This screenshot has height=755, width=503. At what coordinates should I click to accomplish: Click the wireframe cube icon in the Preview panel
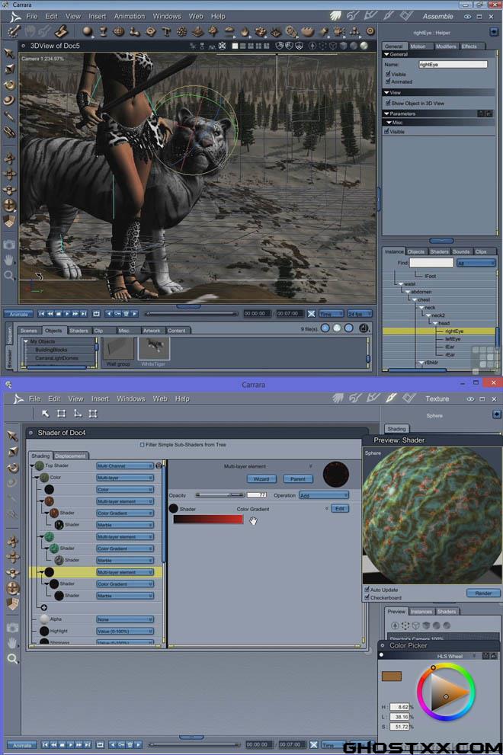point(415,625)
